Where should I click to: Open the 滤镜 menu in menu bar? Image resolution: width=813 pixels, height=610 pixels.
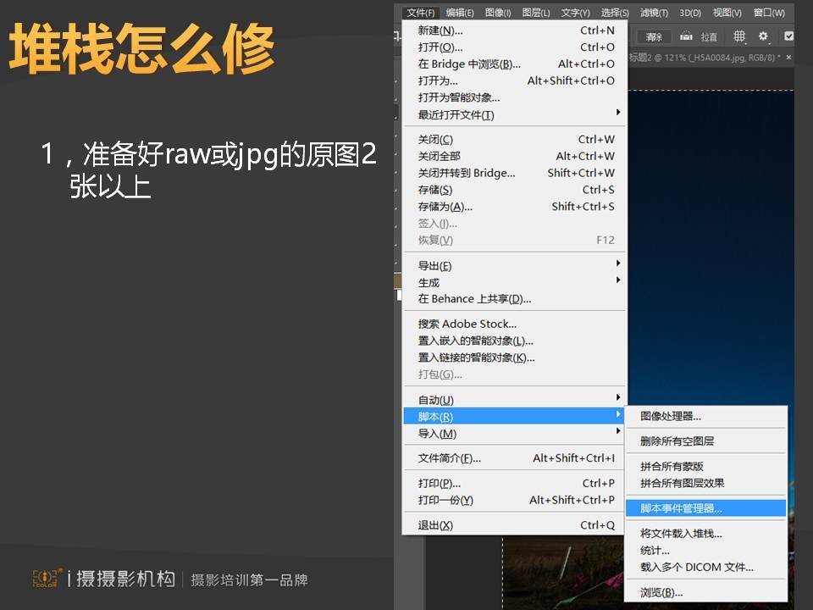coord(653,13)
